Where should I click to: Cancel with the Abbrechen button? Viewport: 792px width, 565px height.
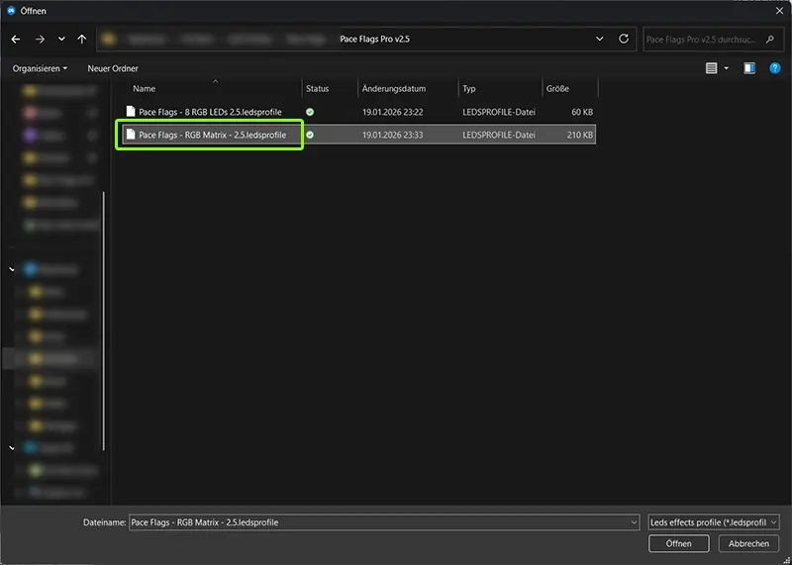click(x=749, y=544)
